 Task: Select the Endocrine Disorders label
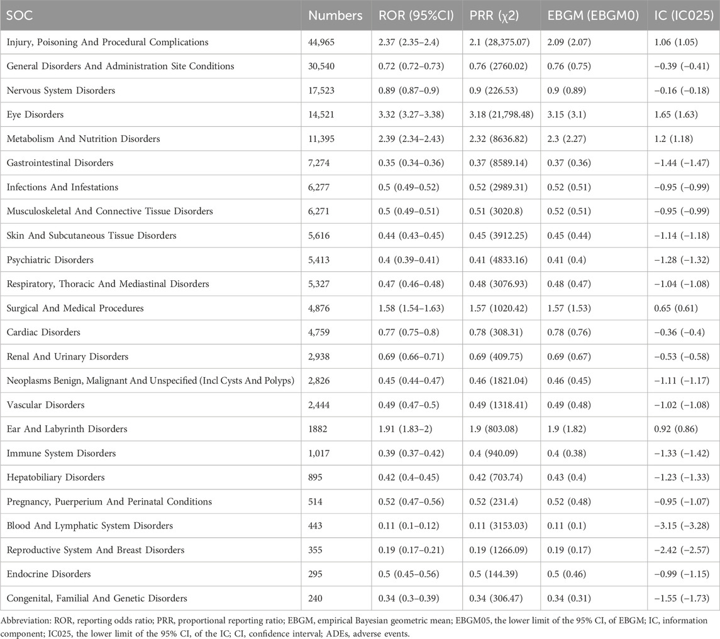[48, 574]
